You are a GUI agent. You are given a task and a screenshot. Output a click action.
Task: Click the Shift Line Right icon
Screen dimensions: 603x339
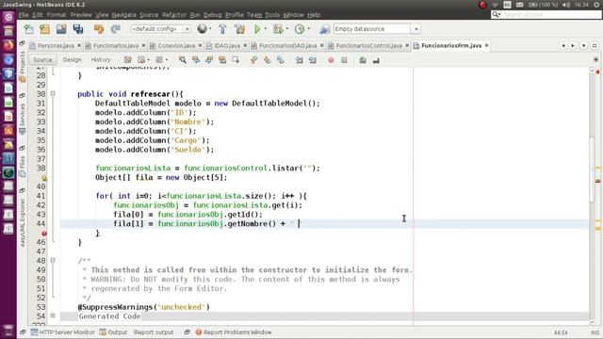tap(312, 60)
